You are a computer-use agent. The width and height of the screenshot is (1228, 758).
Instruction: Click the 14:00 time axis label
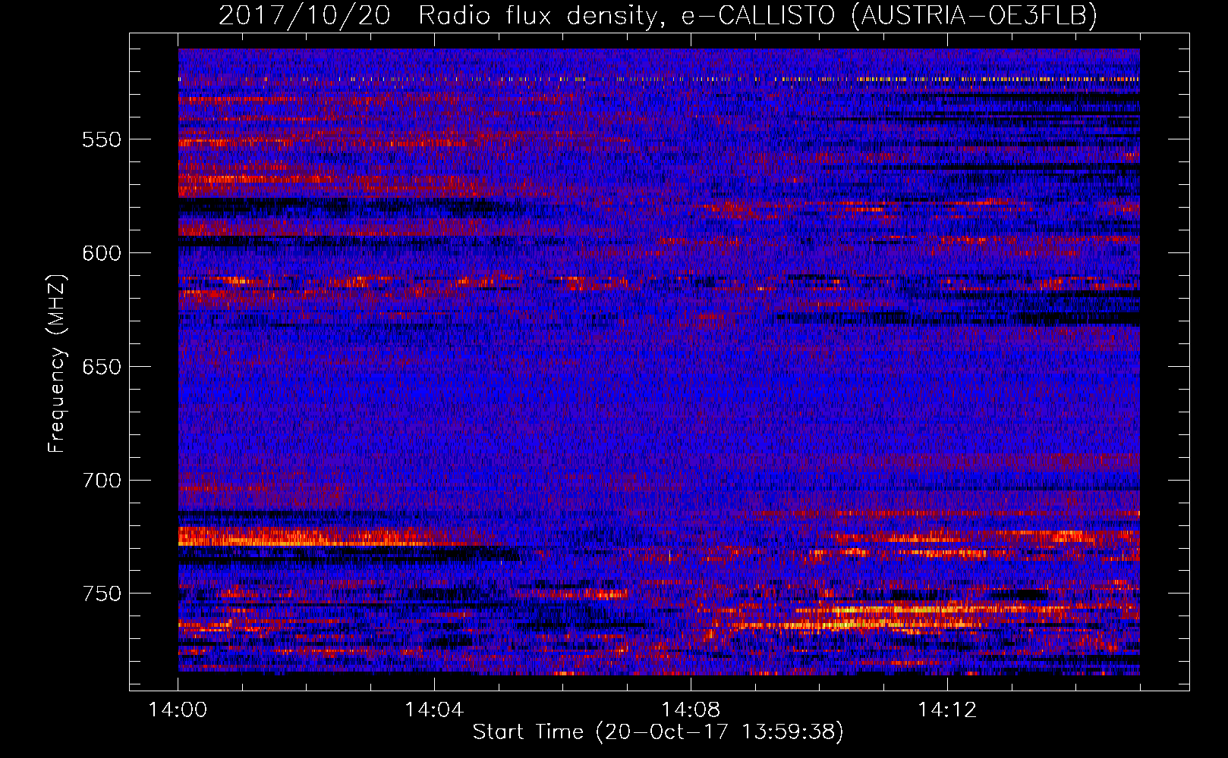(178, 710)
